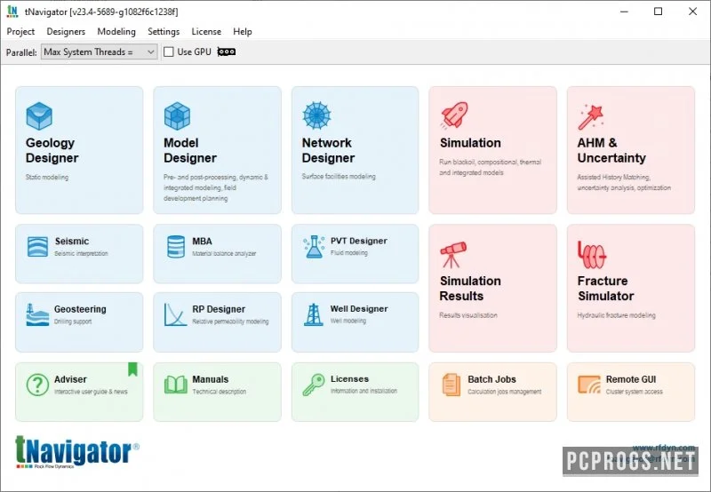Viewport: 711px width, 492px height.
Task: Click the Licenses tile title
Action: pos(349,378)
